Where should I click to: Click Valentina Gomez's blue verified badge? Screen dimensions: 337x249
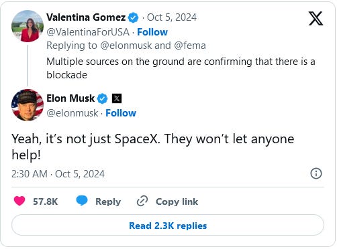(133, 17)
